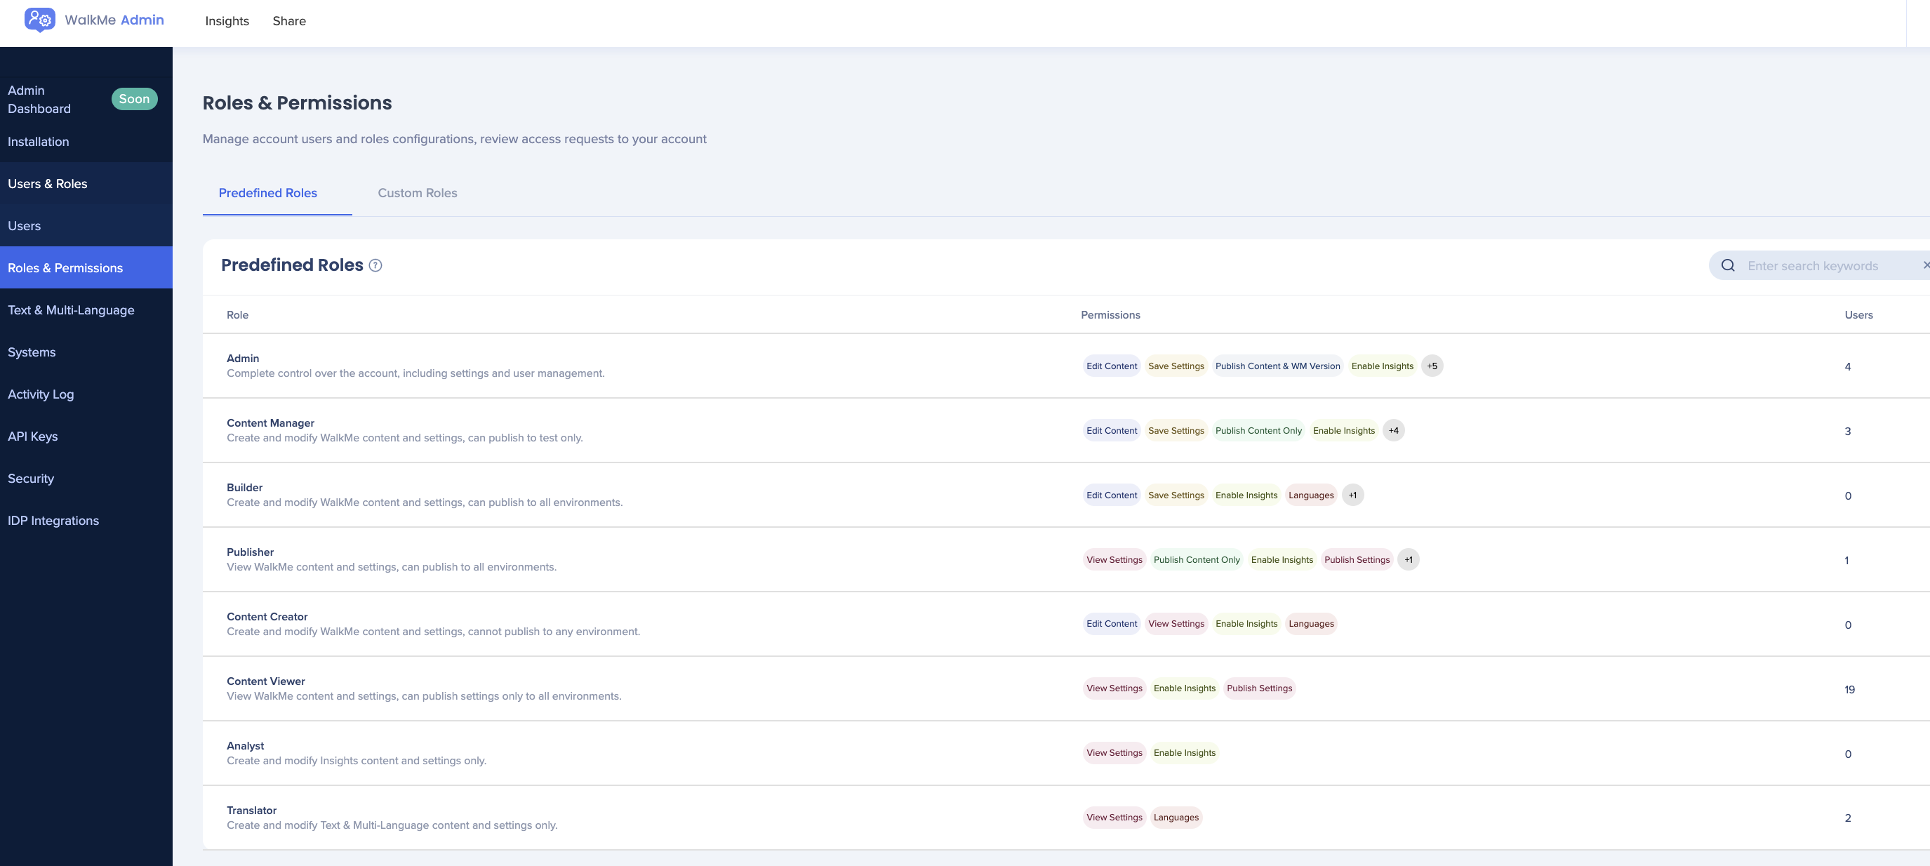Collapse the Users & Roles sidebar group
Viewport: 1930px width, 866px height.
click(47, 185)
